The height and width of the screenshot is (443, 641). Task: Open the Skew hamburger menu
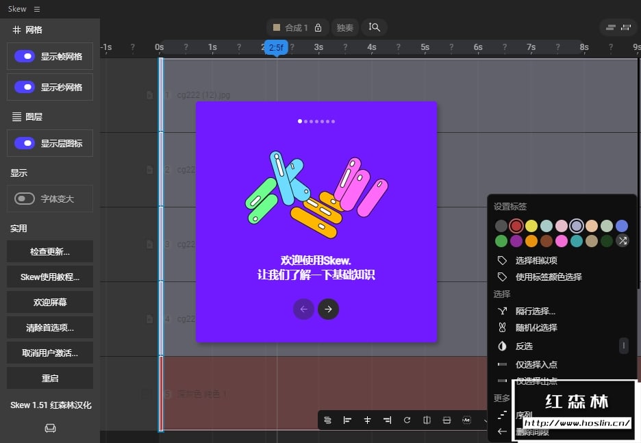(x=37, y=9)
